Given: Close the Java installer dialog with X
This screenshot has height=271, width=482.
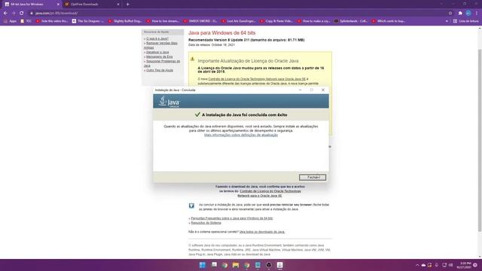Looking at the screenshot, I should click(x=323, y=90).
